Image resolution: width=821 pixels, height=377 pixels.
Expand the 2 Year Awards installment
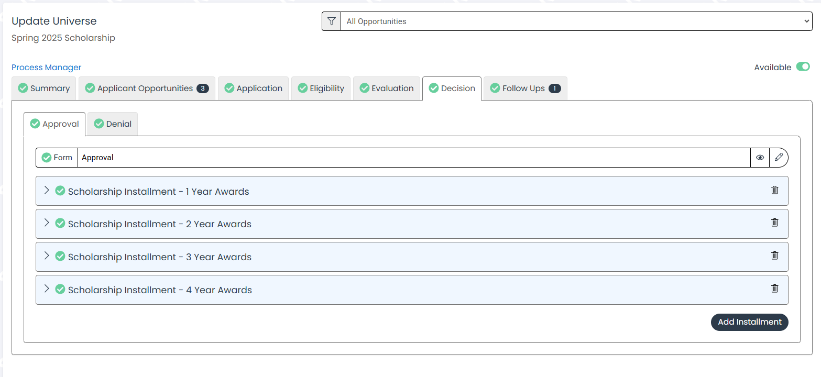46,223
